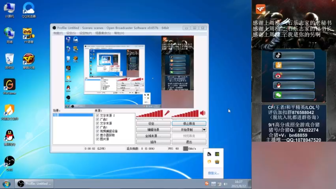Open 场景集合(S) menu

tap(103, 33)
